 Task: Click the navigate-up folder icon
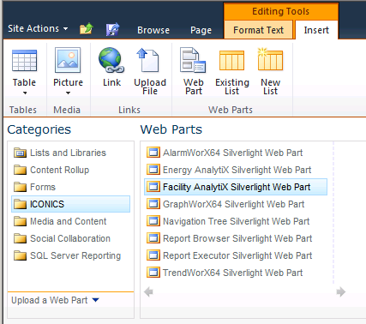pyautogui.click(x=87, y=29)
